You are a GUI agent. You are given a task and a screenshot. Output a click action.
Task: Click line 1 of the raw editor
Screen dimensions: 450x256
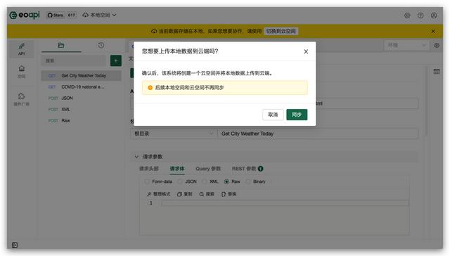click(285, 203)
